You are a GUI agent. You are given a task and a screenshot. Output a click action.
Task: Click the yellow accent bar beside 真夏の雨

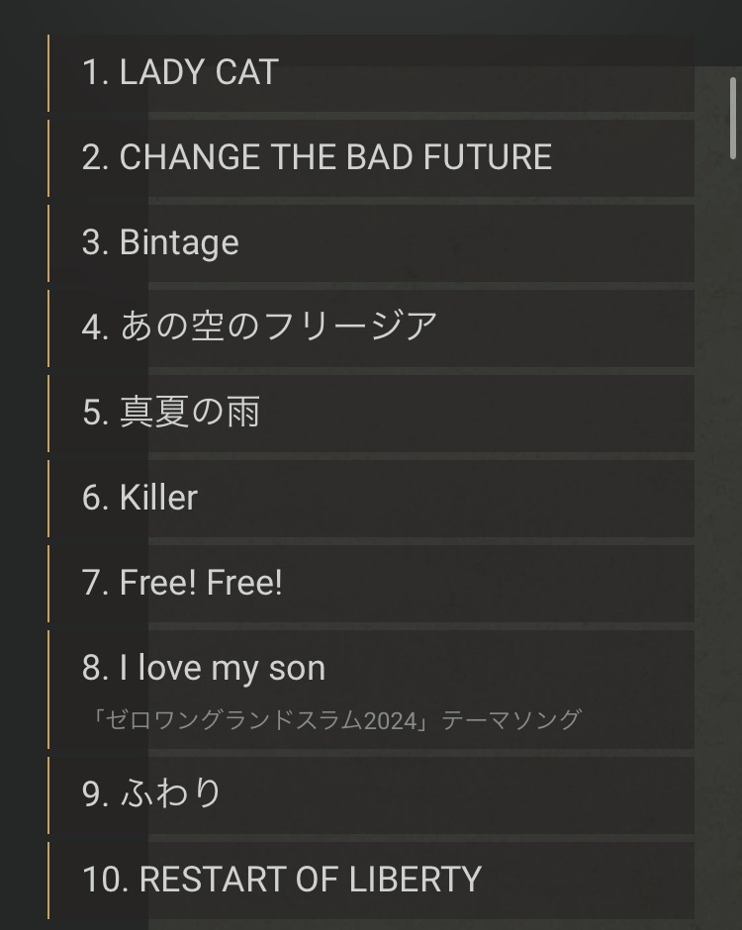pos(48,414)
